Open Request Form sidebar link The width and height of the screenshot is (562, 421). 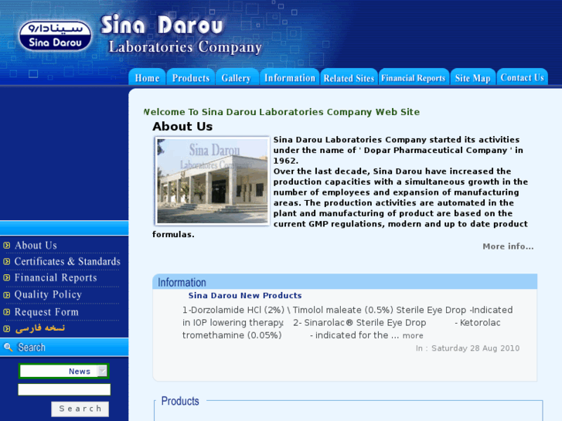pos(46,312)
